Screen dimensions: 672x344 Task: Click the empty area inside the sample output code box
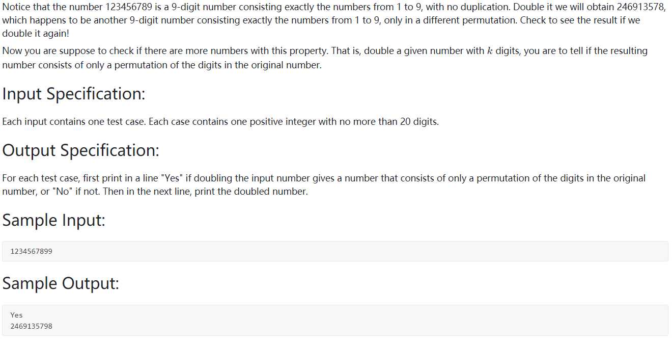[x=356, y=320]
